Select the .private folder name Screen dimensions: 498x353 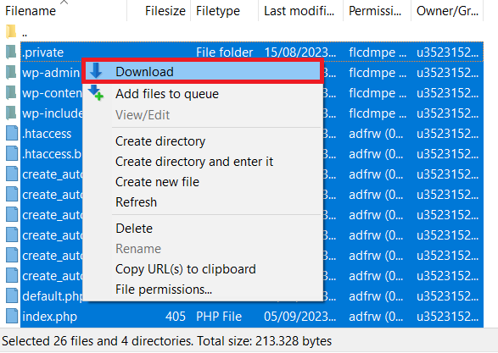[43, 52]
